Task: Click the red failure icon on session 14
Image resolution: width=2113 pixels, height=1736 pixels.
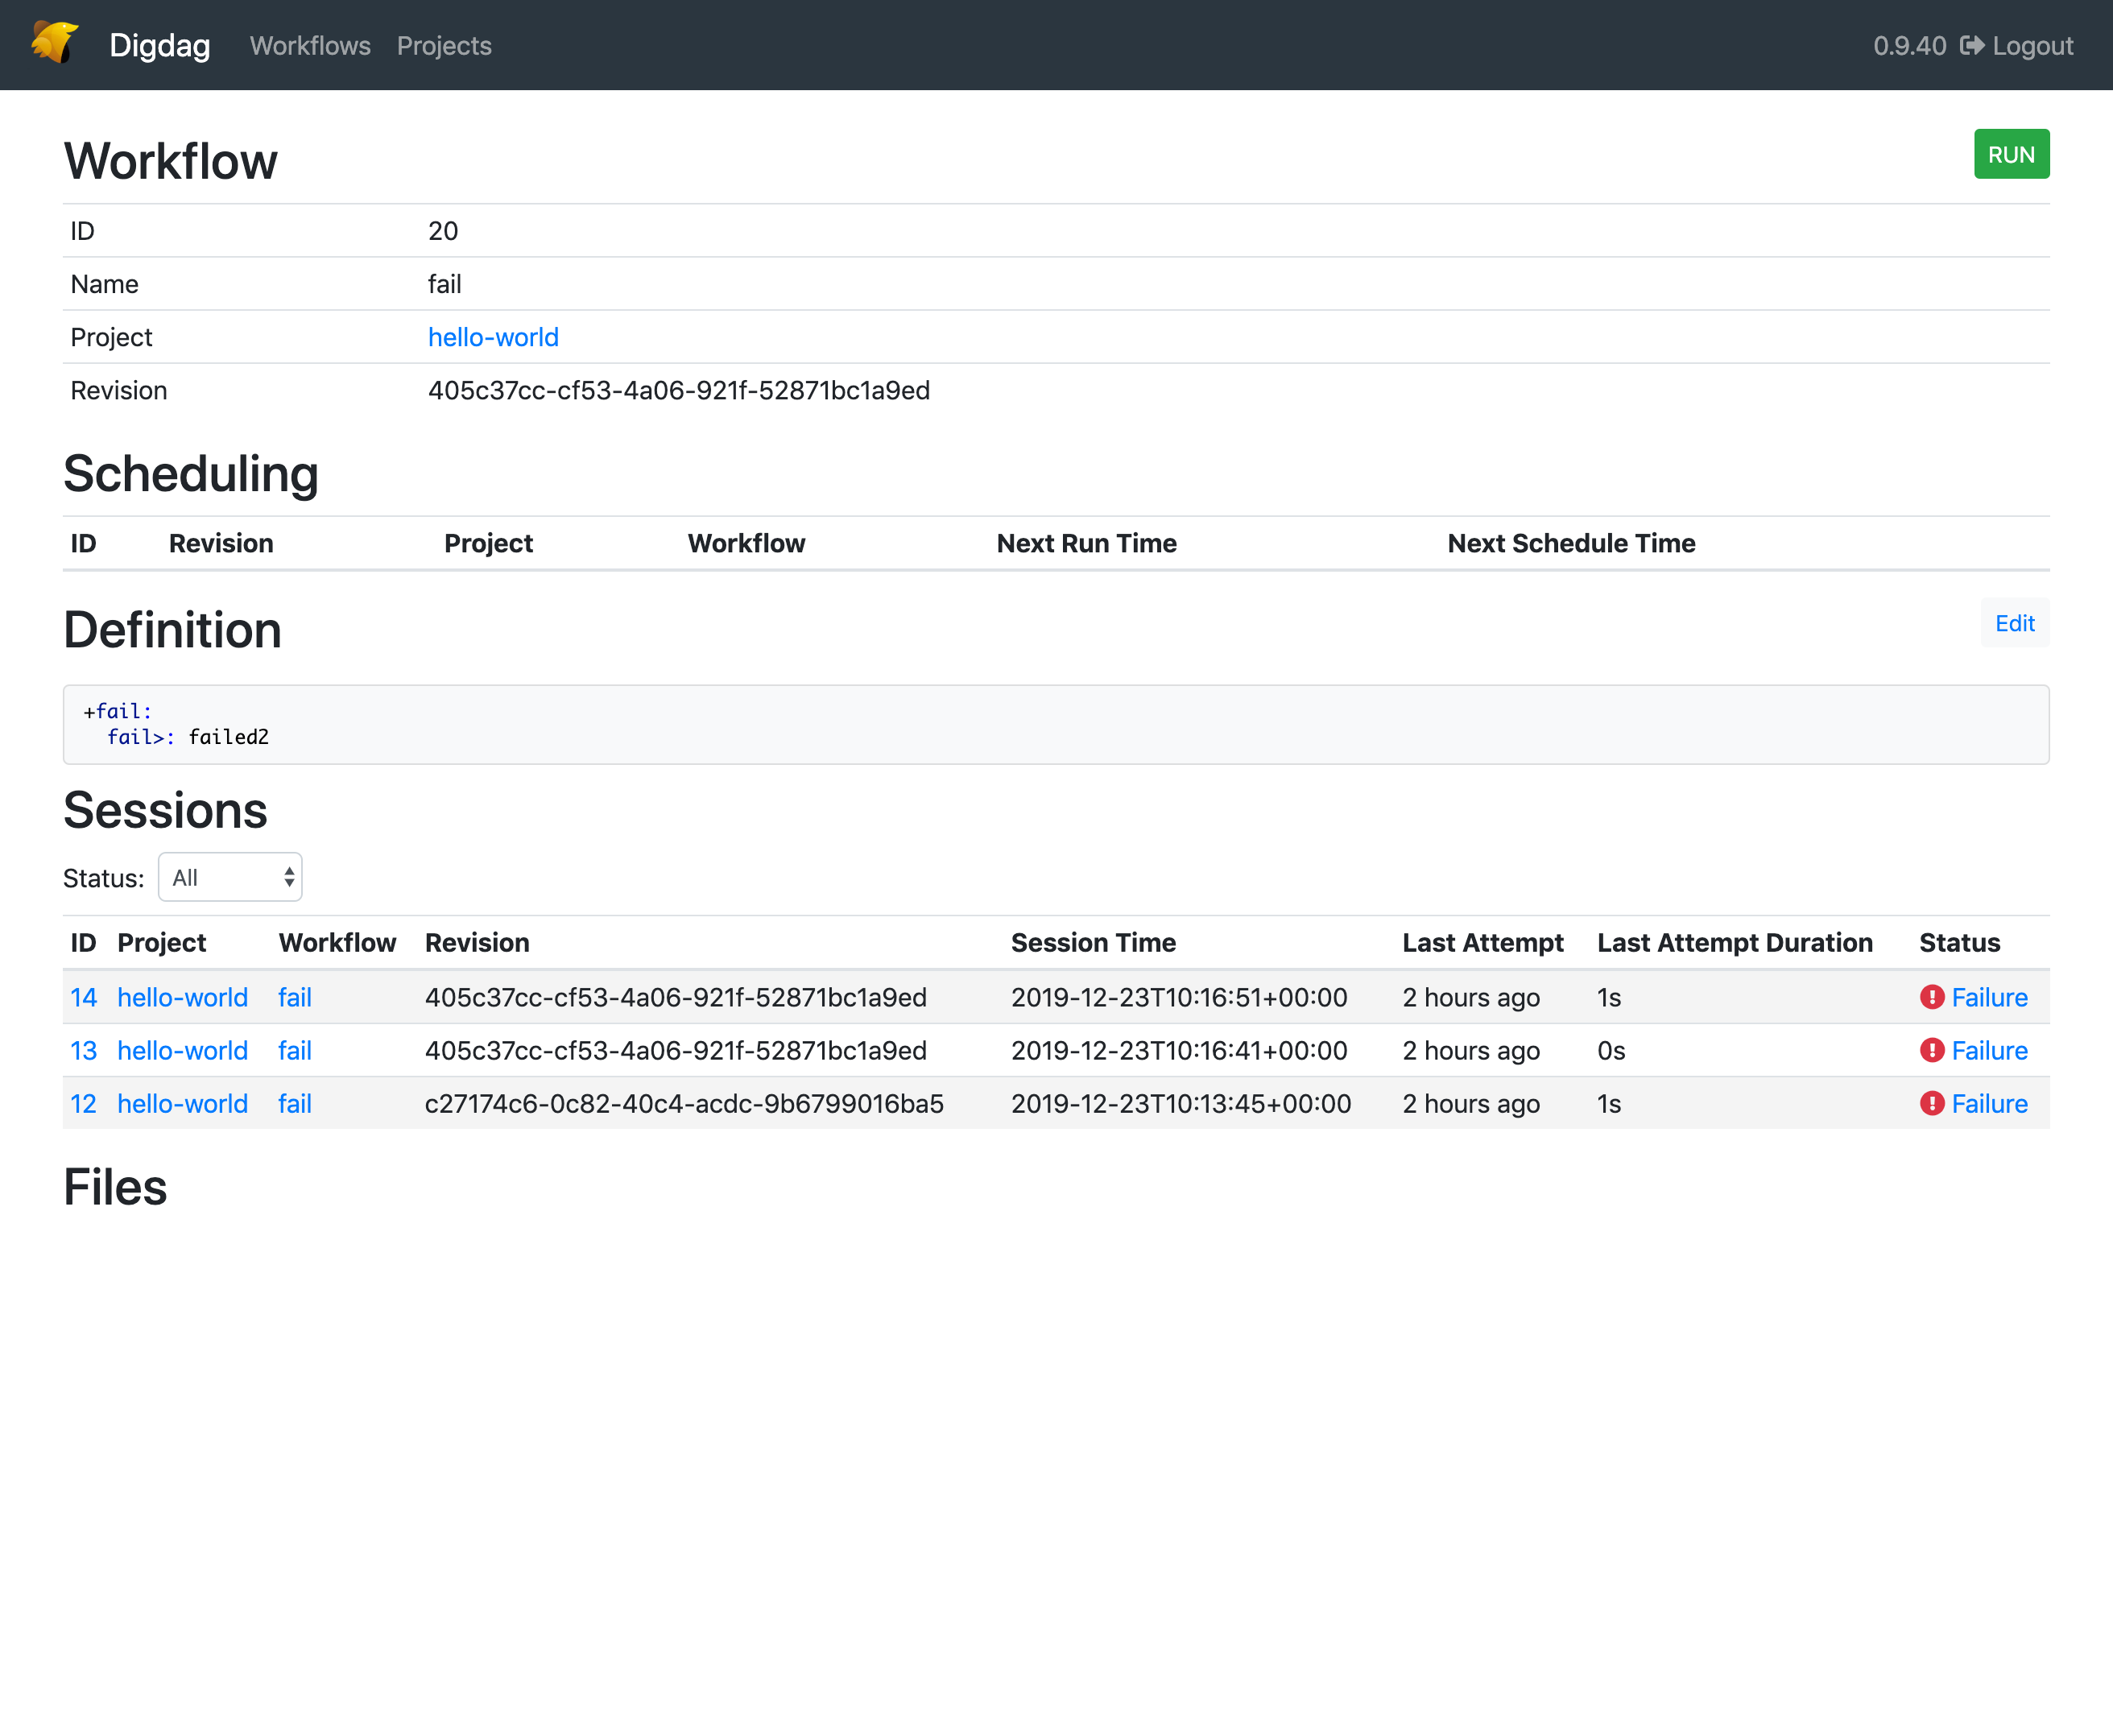Action: [x=1932, y=997]
